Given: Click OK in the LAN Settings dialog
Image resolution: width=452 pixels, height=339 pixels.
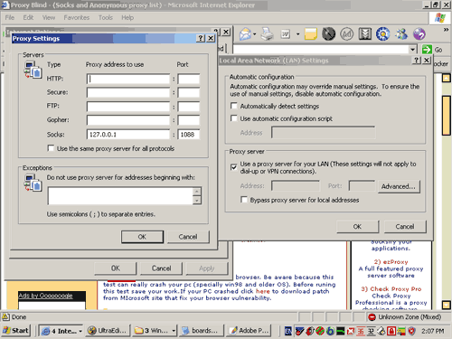Looking at the screenshot, I should point(357,226).
